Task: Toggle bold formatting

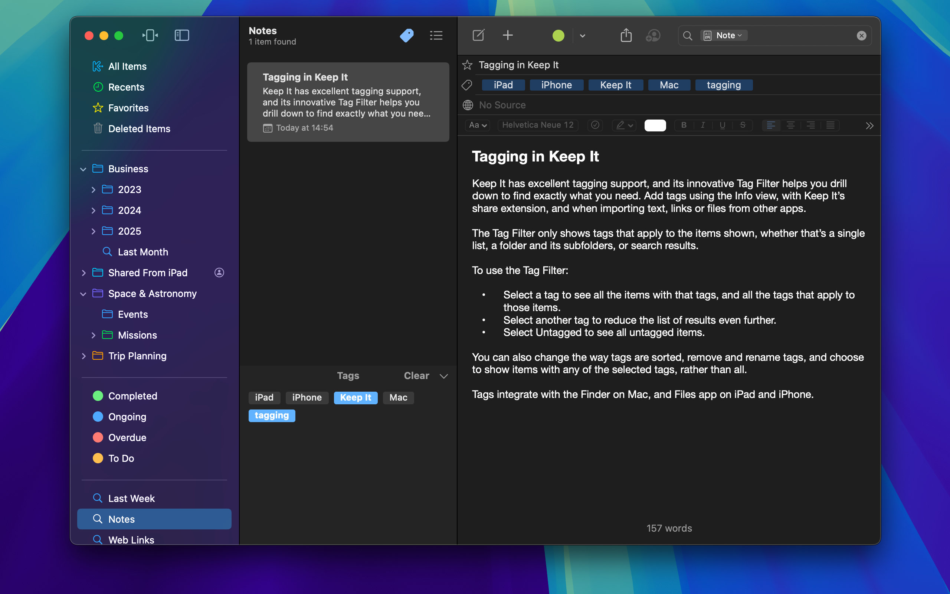Action: click(x=684, y=125)
